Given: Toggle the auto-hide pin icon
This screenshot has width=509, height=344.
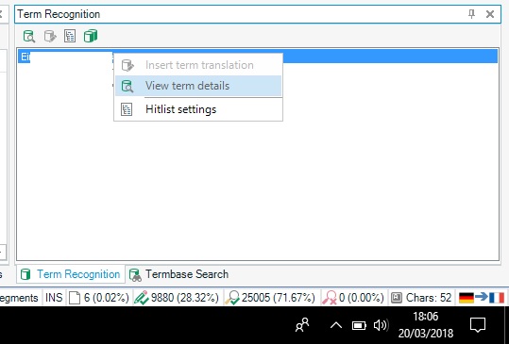Looking at the screenshot, I should [471, 14].
